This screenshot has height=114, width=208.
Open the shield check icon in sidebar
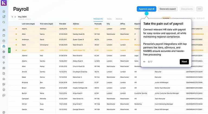point(4,90)
